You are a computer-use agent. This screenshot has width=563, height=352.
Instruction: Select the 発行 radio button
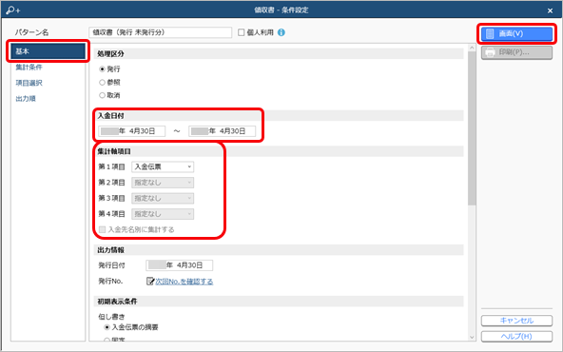103,68
